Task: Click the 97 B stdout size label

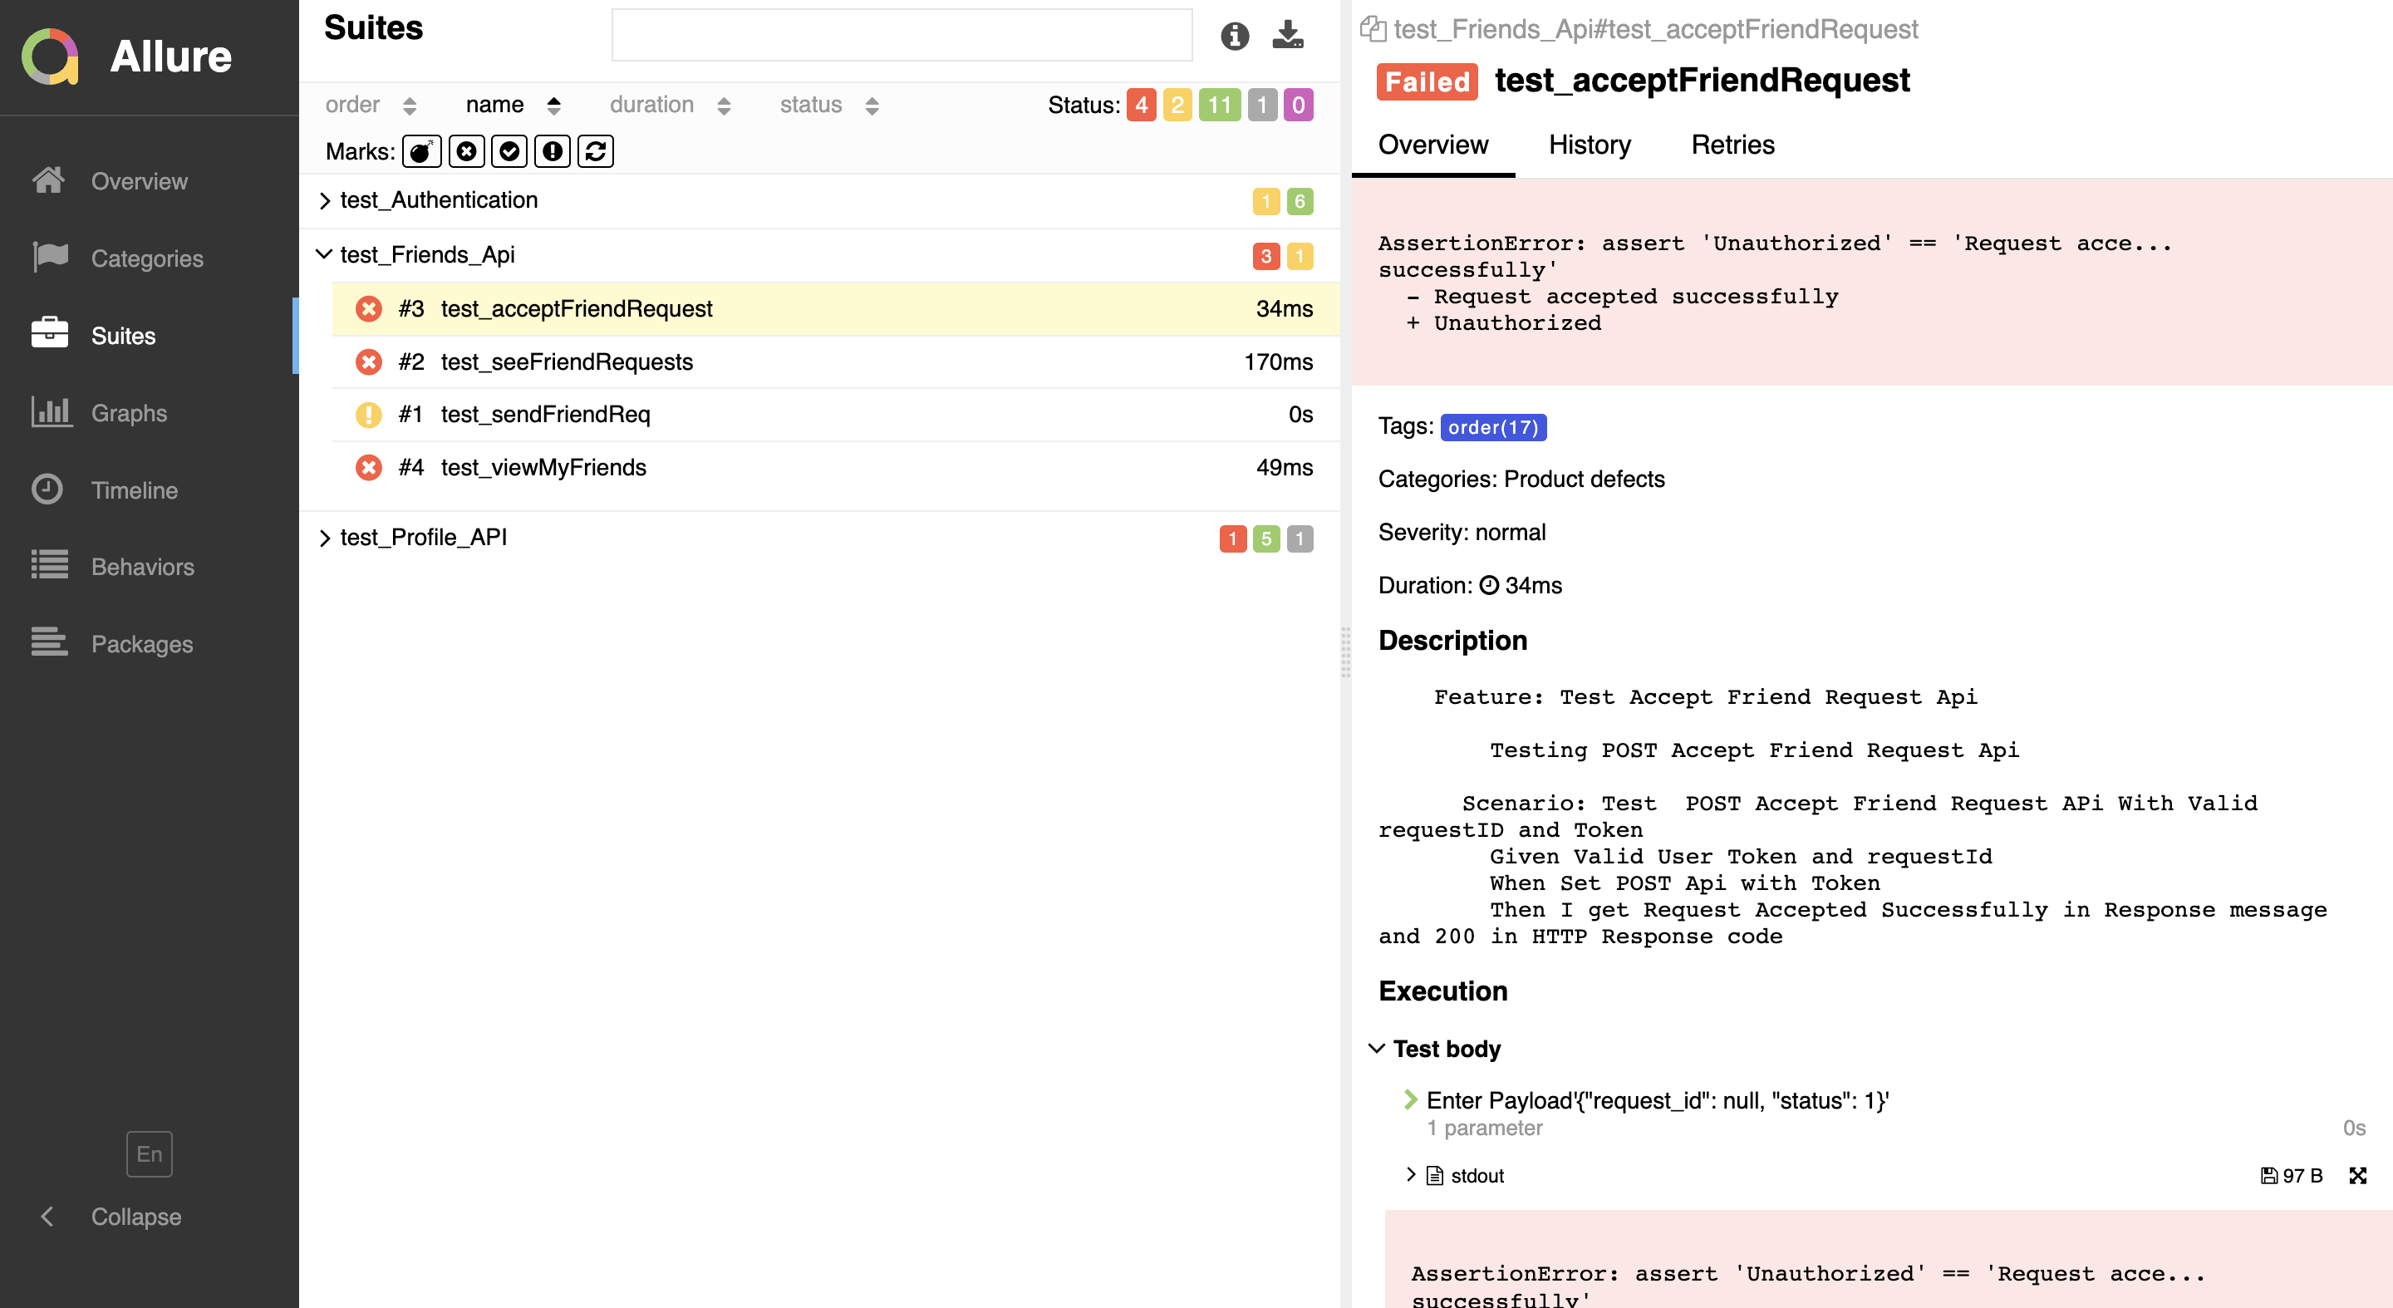Action: (2292, 1175)
